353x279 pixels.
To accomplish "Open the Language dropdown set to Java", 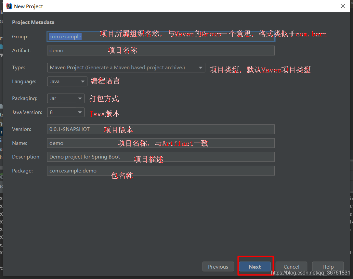I will point(67,82).
